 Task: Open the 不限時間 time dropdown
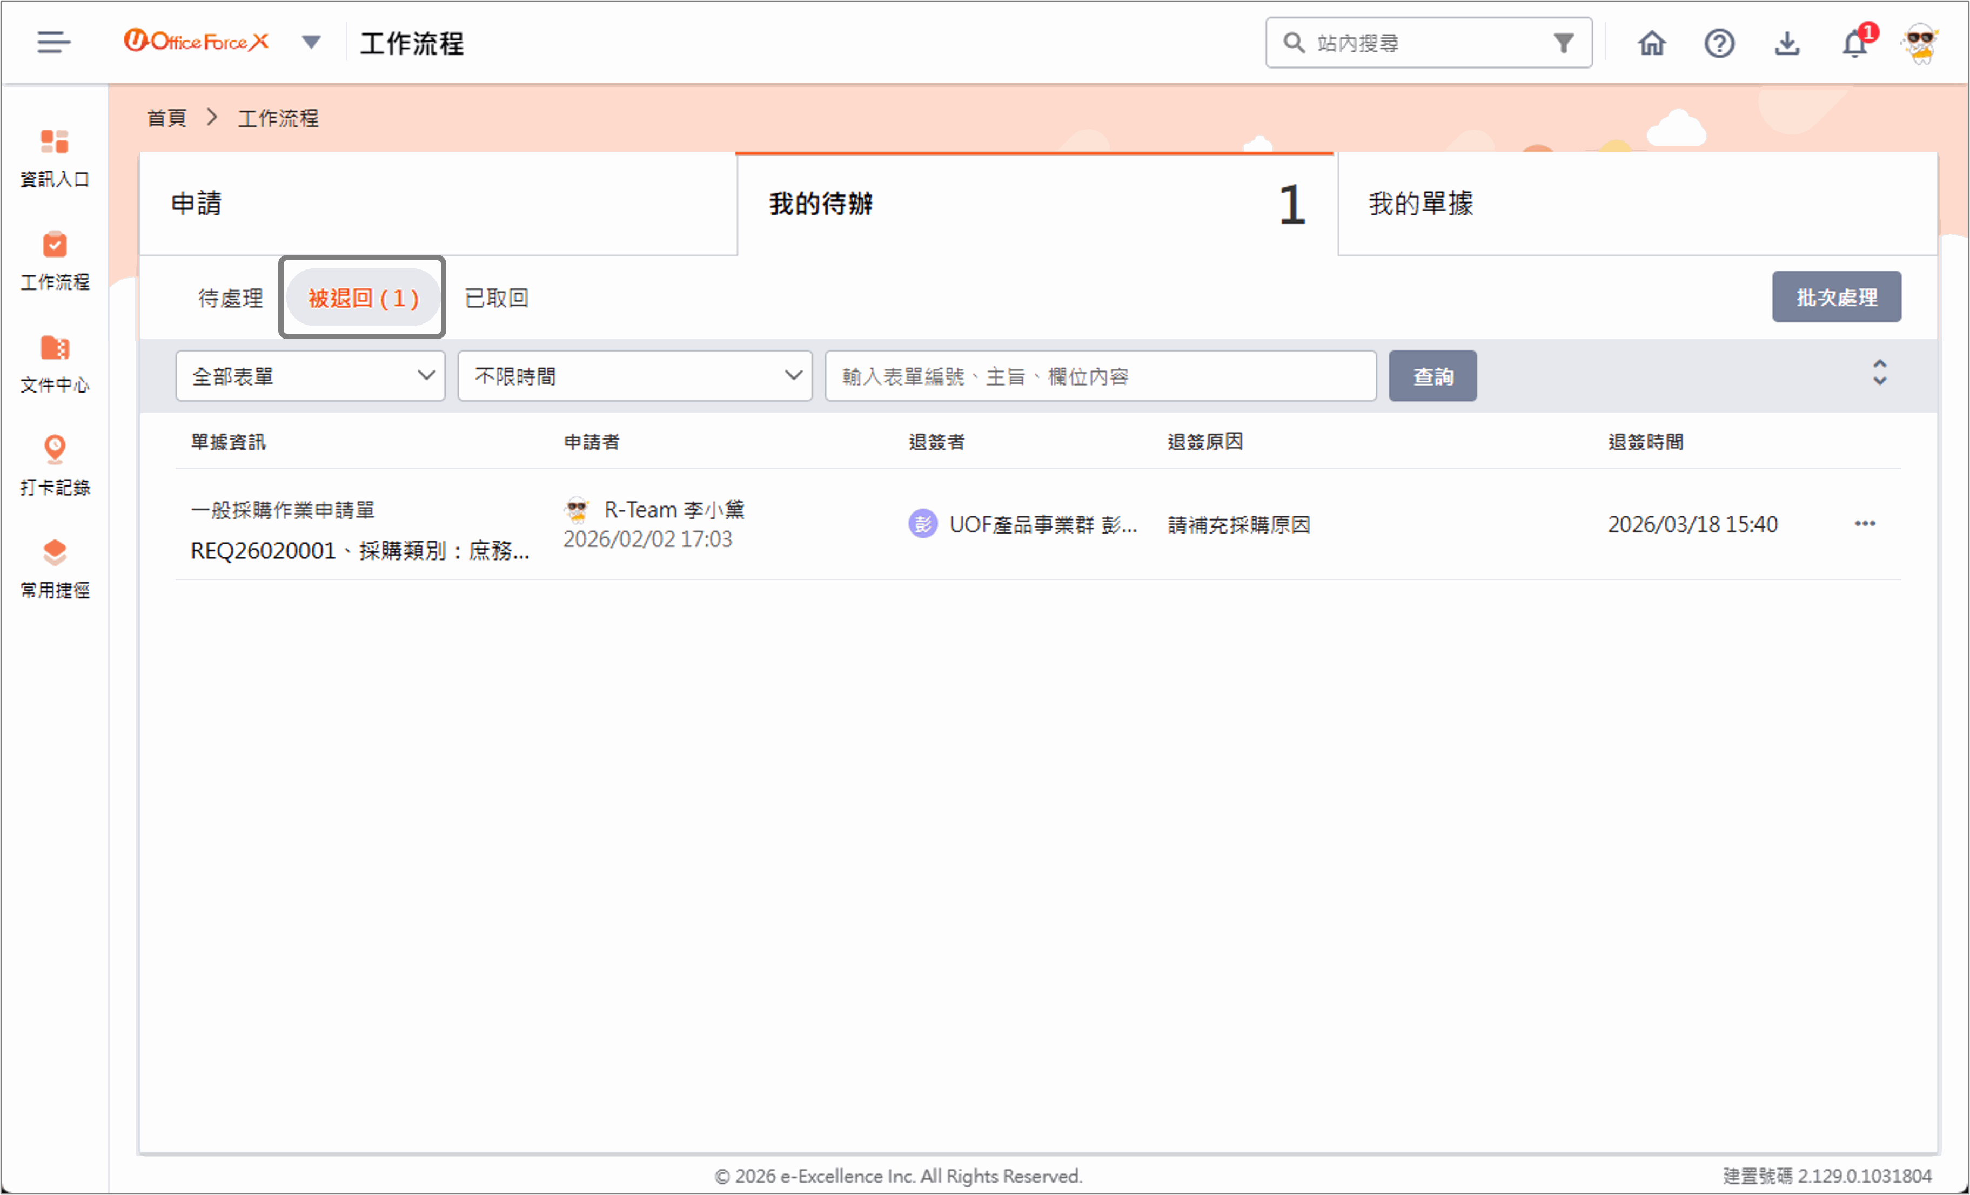pos(635,376)
